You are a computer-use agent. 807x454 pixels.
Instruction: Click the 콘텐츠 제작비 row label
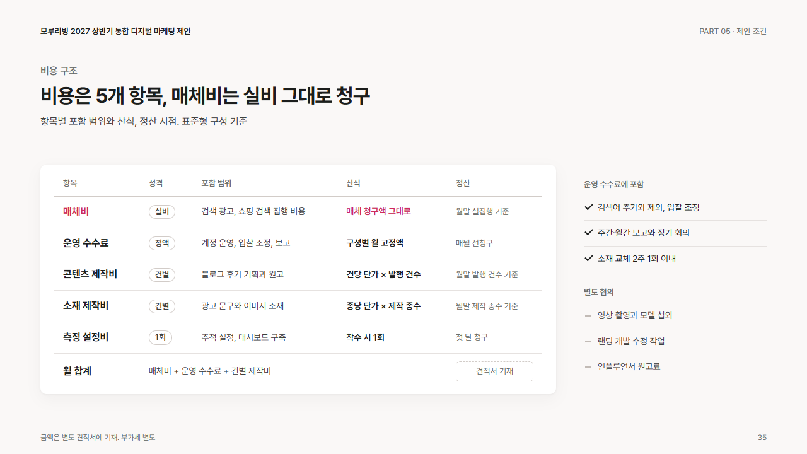(90, 274)
